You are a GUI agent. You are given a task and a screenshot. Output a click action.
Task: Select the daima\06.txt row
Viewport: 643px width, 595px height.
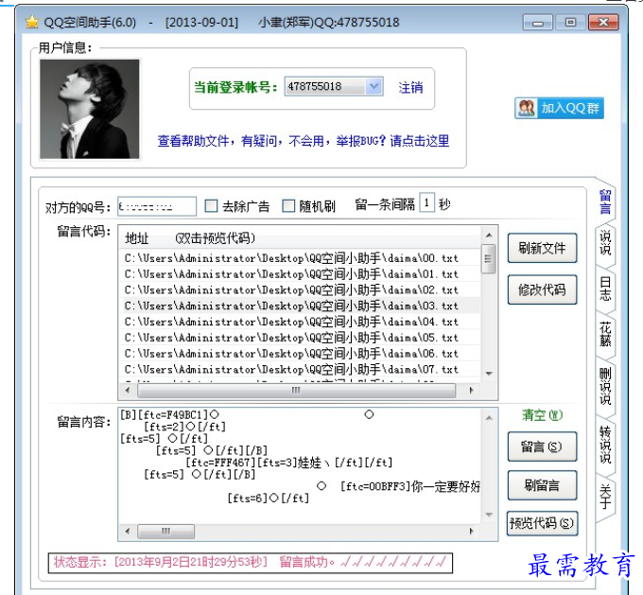click(x=300, y=353)
